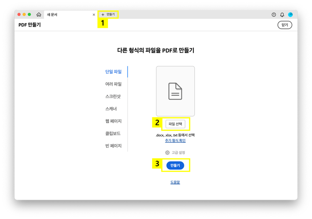
Task: Click the blue 만들기 button
Action: (175, 165)
